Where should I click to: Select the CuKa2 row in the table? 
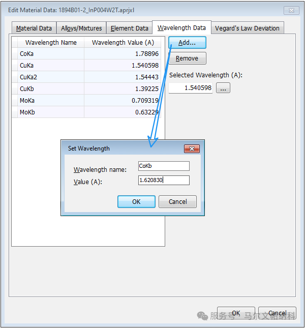[86, 77]
